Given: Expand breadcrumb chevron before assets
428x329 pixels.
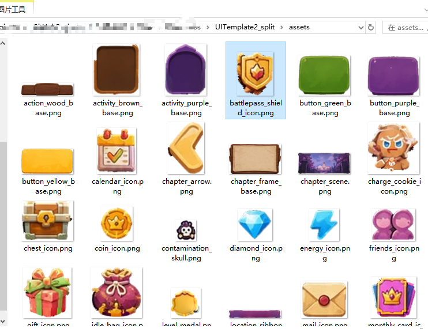Looking at the screenshot, I should coord(281,27).
